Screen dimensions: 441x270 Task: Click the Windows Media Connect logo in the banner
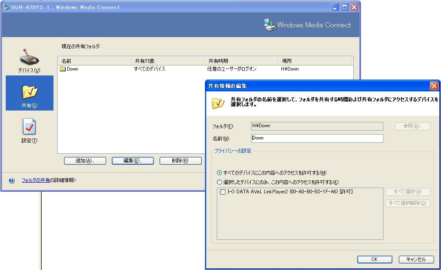pos(270,25)
